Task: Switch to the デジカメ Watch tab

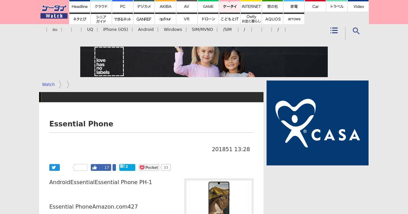Action: point(144,6)
